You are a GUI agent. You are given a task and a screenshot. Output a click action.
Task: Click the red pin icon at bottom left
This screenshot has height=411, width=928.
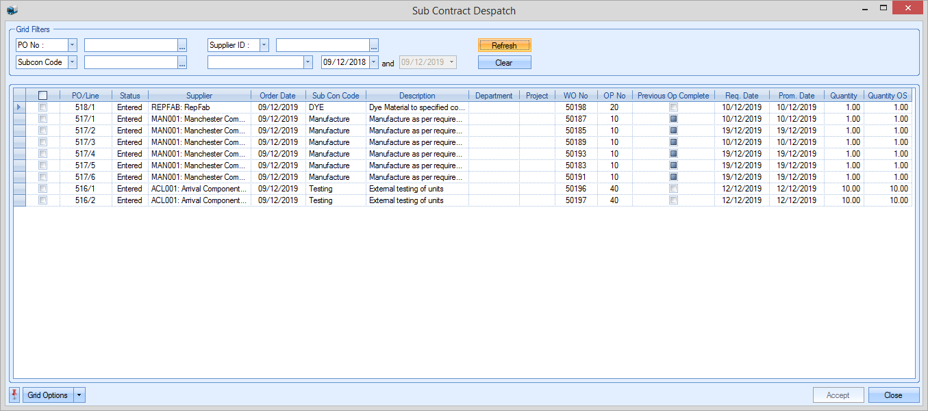(x=15, y=395)
